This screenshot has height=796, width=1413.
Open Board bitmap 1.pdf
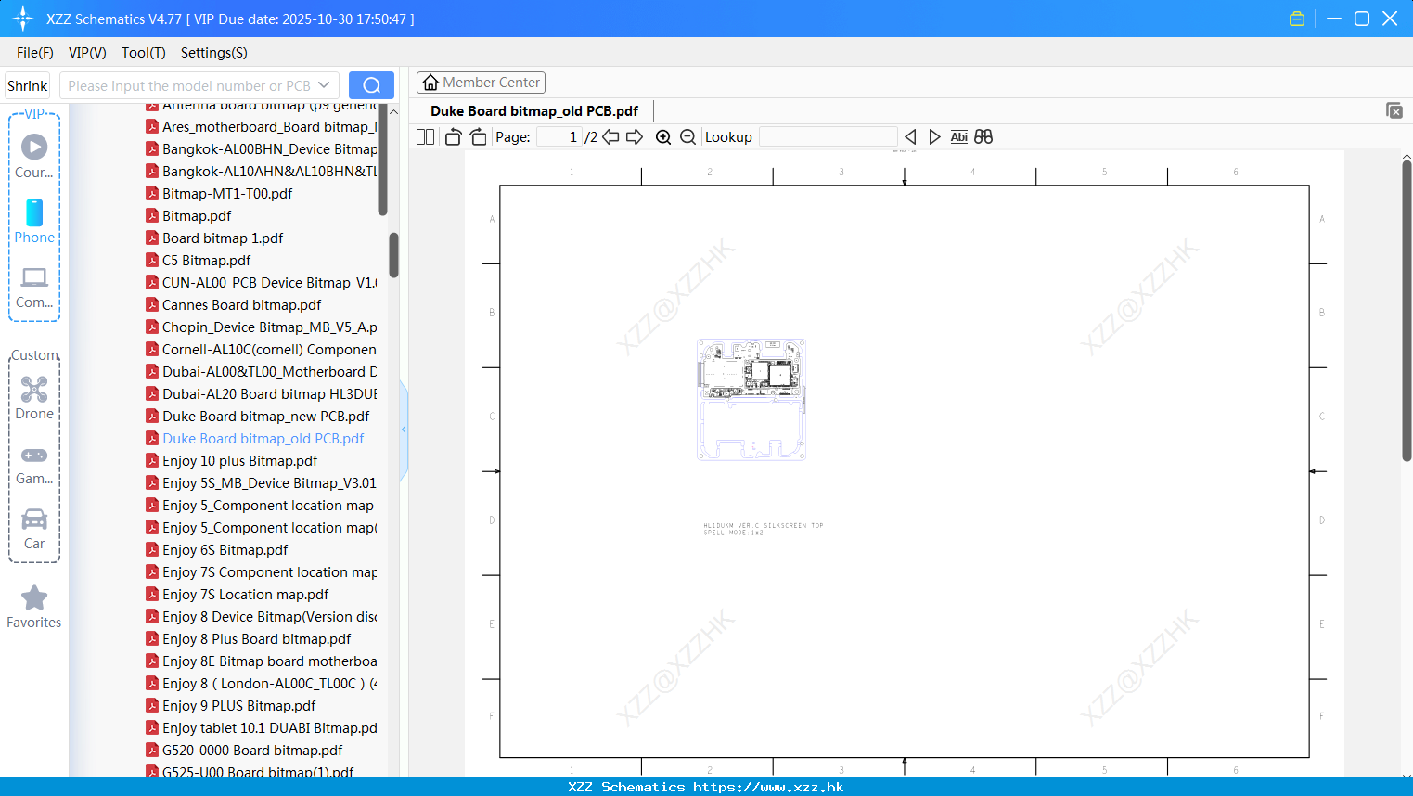pyautogui.click(x=214, y=238)
